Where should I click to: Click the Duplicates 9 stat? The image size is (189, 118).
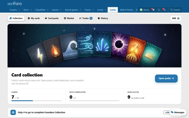[136, 97]
